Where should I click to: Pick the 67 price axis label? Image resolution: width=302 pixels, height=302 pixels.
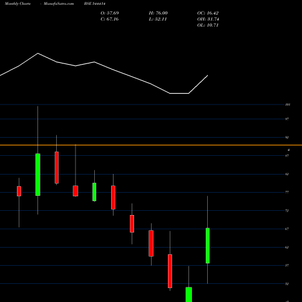tap(287, 229)
